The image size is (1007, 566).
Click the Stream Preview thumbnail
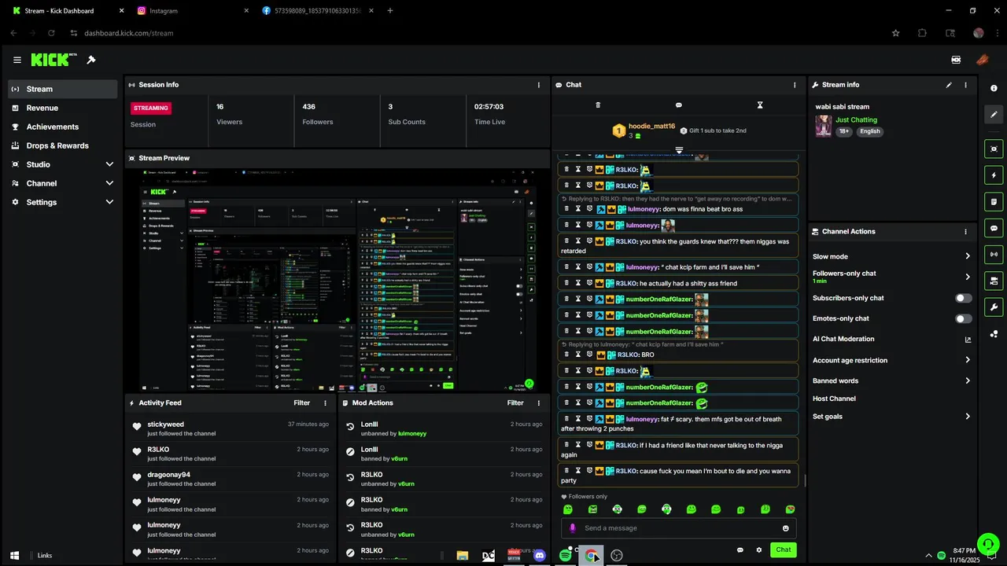[x=338, y=280]
